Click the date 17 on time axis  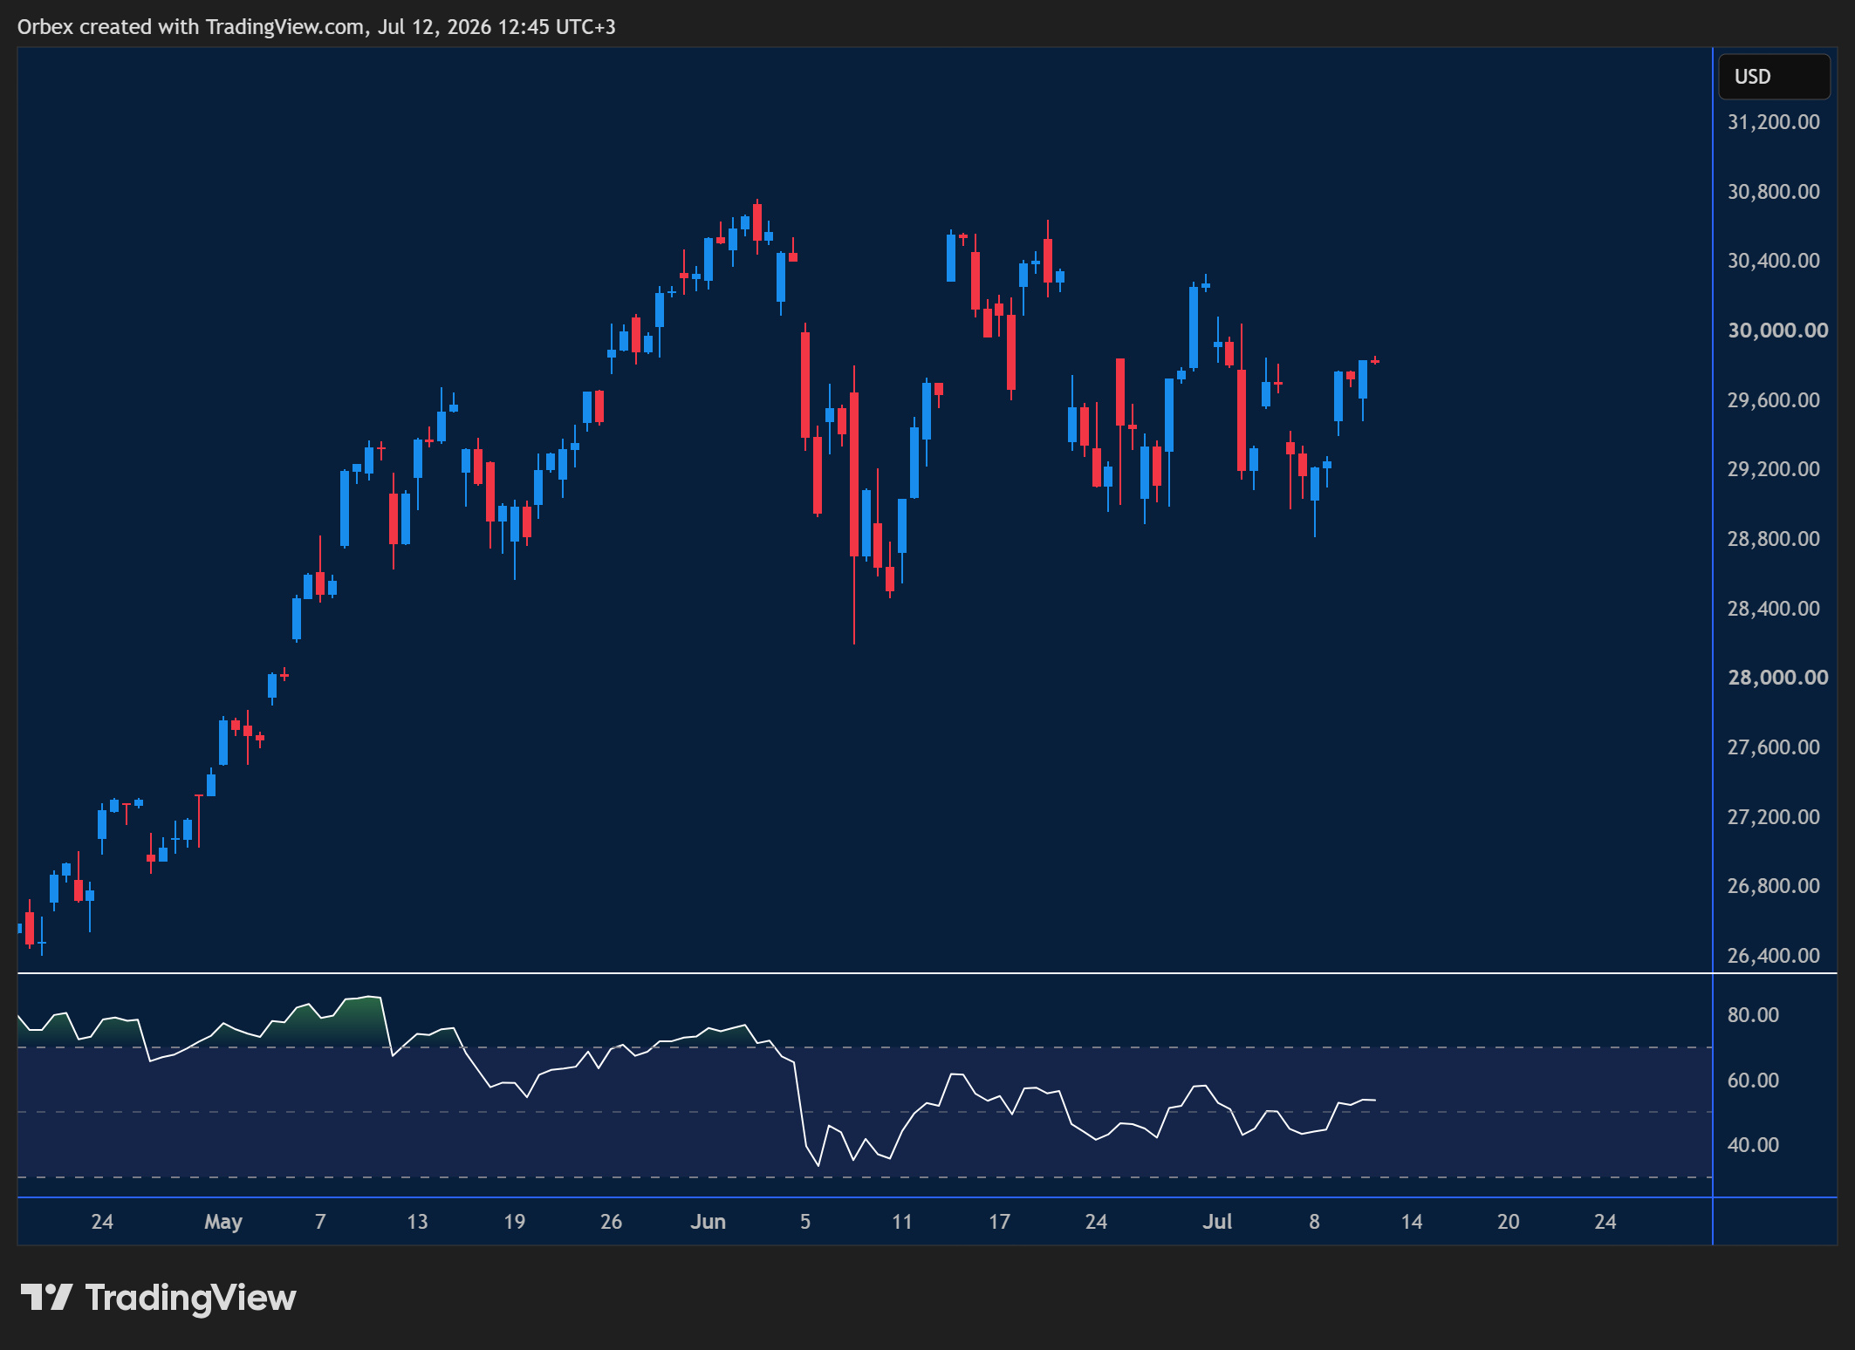(x=999, y=1222)
